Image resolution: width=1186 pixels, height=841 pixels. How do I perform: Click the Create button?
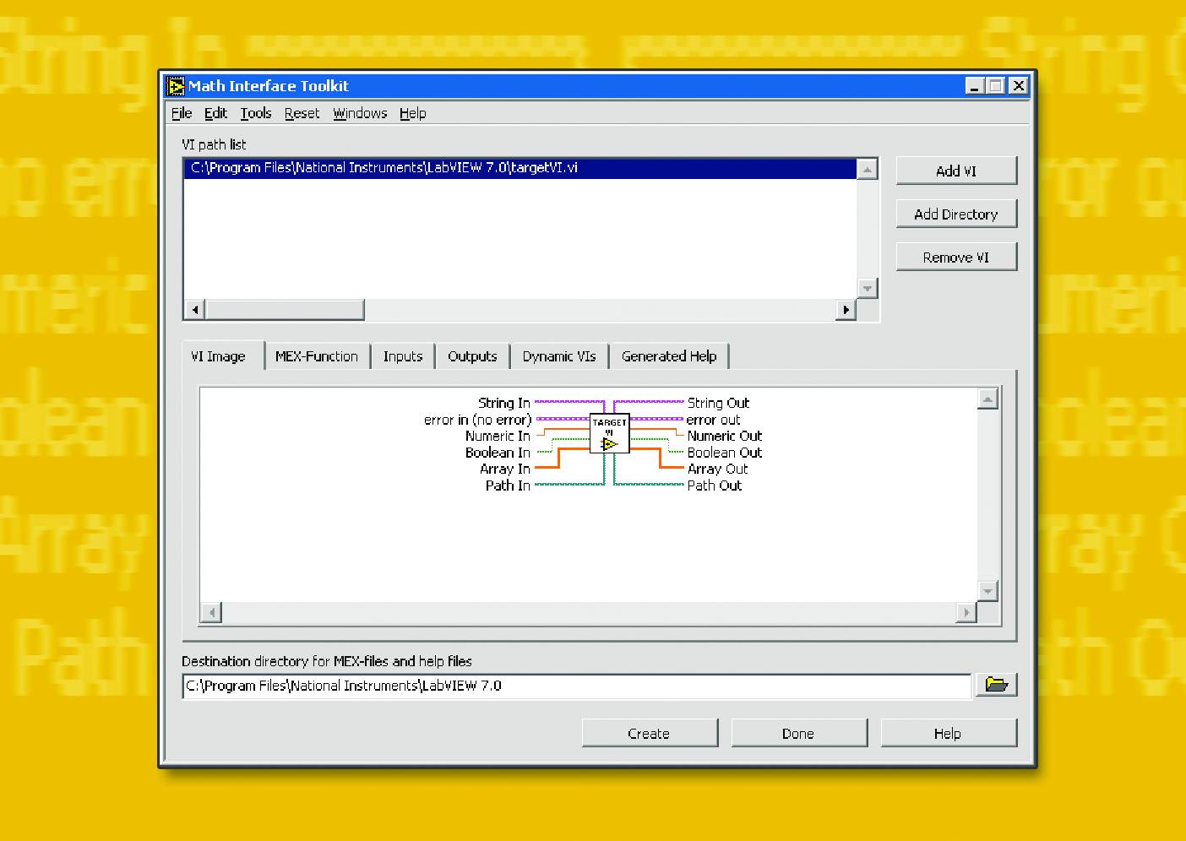click(649, 732)
